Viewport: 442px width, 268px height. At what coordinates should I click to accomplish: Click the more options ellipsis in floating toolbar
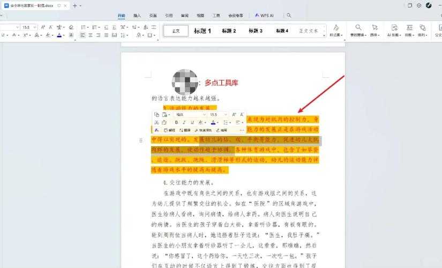(x=242, y=130)
